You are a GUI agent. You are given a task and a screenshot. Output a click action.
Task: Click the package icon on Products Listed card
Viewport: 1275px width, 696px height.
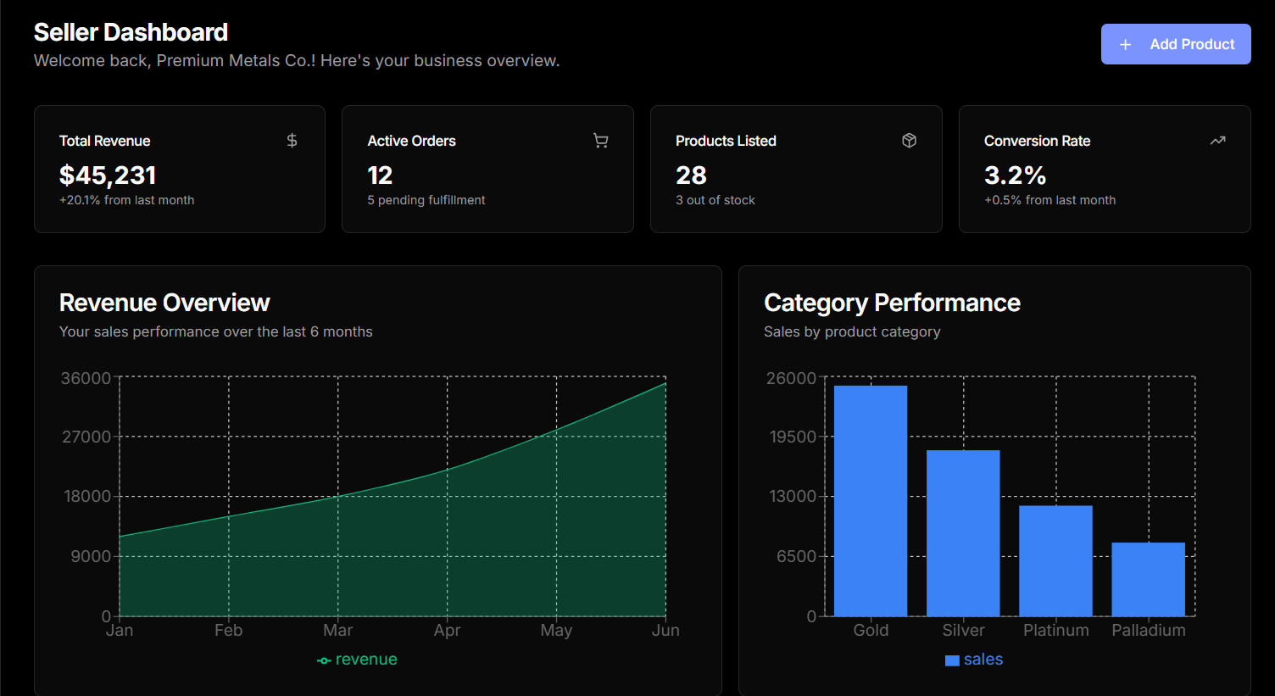point(909,140)
